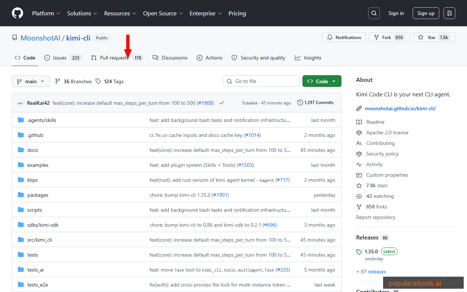
Task: Click the command palette icon top-right
Action: click(x=449, y=13)
